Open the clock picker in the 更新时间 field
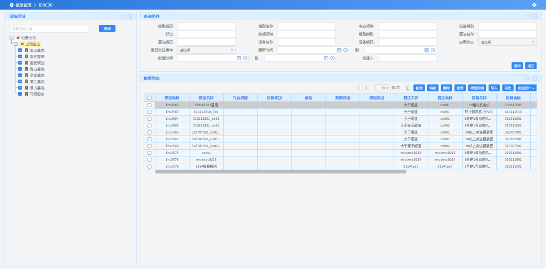This screenshot has height=269, width=546. [346, 50]
